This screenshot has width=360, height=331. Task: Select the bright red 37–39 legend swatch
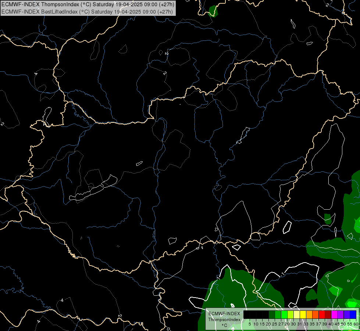[322, 315]
